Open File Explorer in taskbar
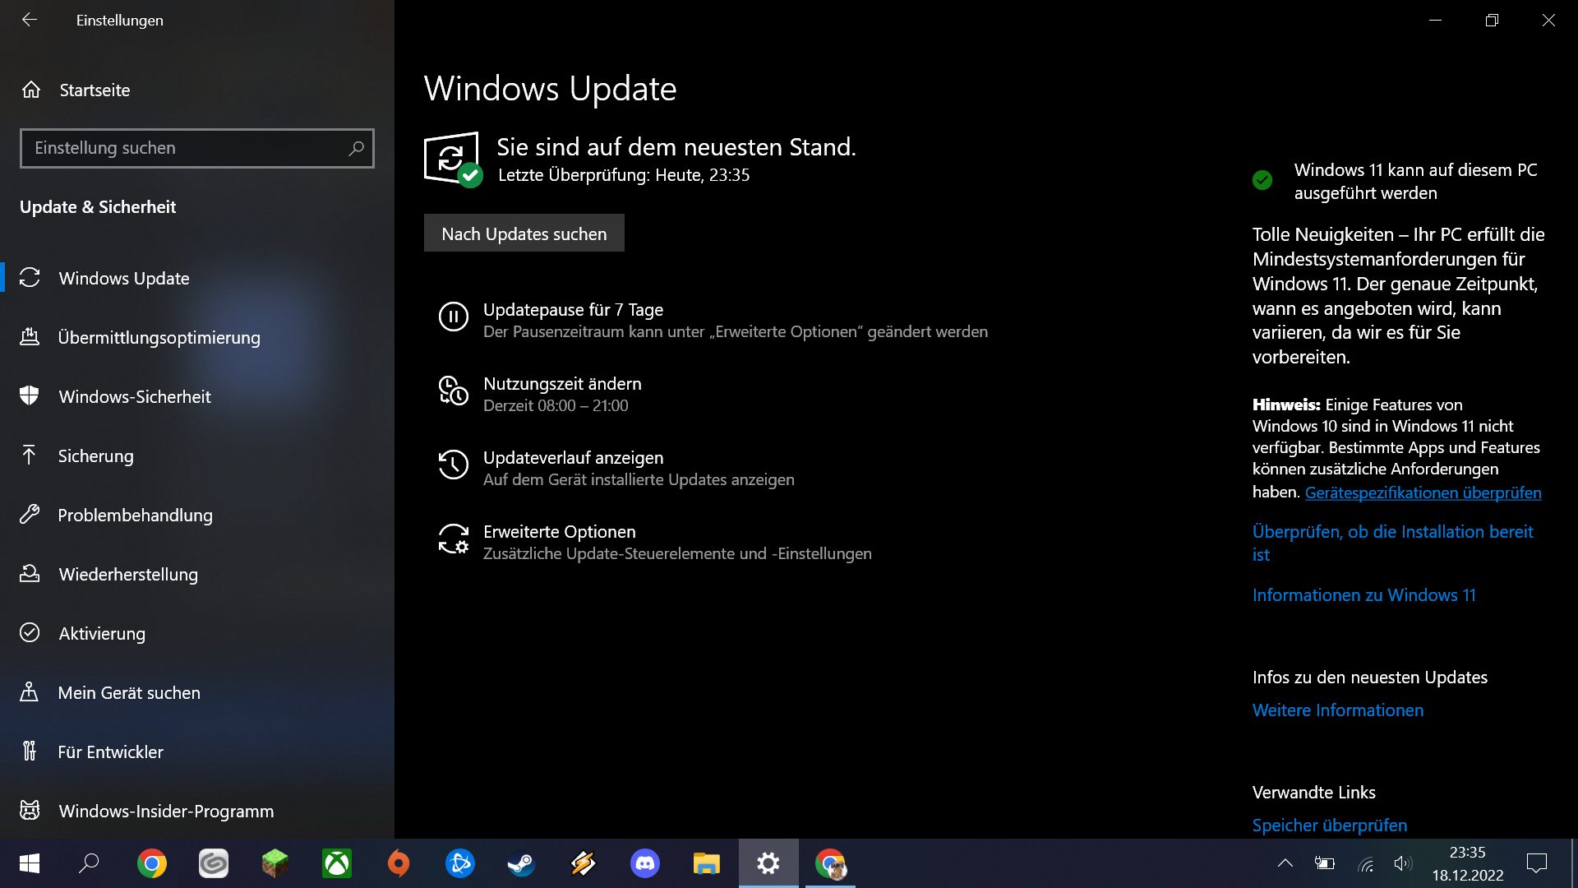 tap(707, 863)
